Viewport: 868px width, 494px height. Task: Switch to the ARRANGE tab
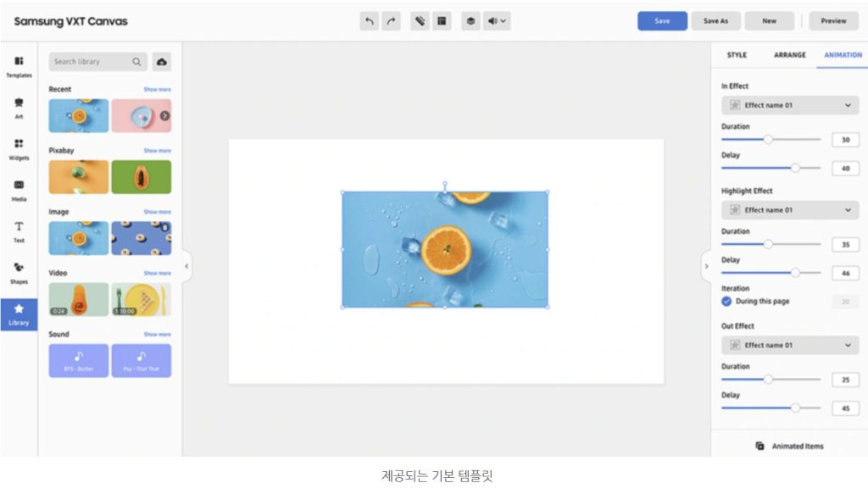[x=789, y=55]
